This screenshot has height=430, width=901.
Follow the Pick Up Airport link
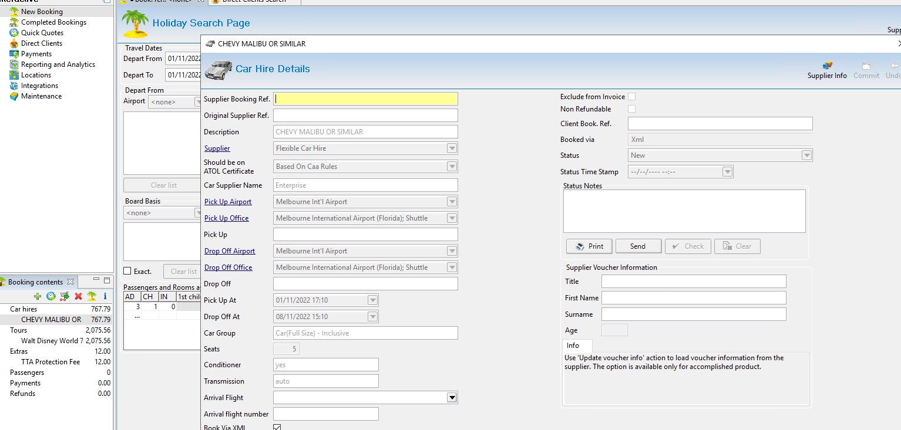click(228, 202)
